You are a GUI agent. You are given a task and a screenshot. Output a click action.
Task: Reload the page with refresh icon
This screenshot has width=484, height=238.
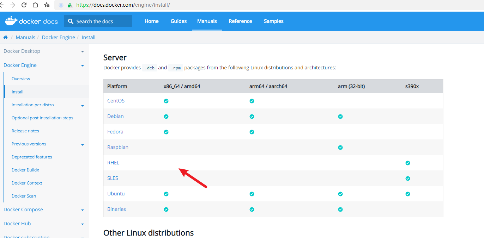pos(24,5)
